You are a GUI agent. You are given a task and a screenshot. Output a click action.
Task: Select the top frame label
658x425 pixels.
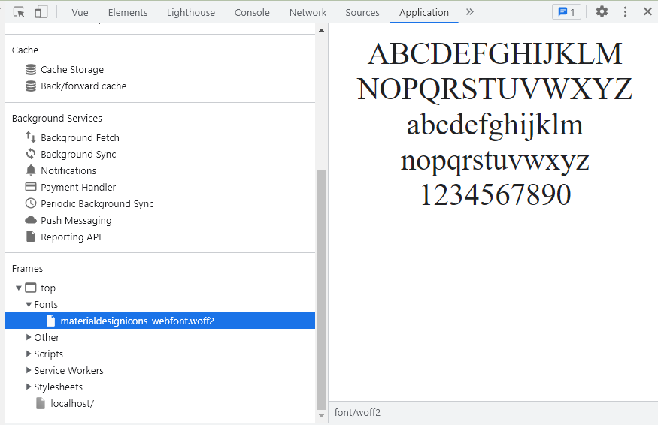[x=48, y=288]
